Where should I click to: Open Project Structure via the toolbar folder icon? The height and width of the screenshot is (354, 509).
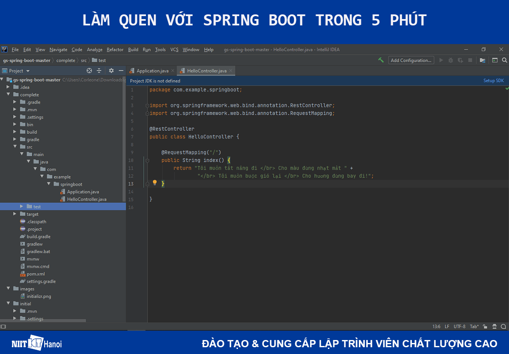482,60
